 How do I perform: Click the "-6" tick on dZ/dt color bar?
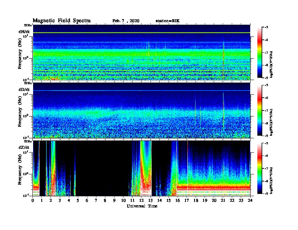point(266,156)
